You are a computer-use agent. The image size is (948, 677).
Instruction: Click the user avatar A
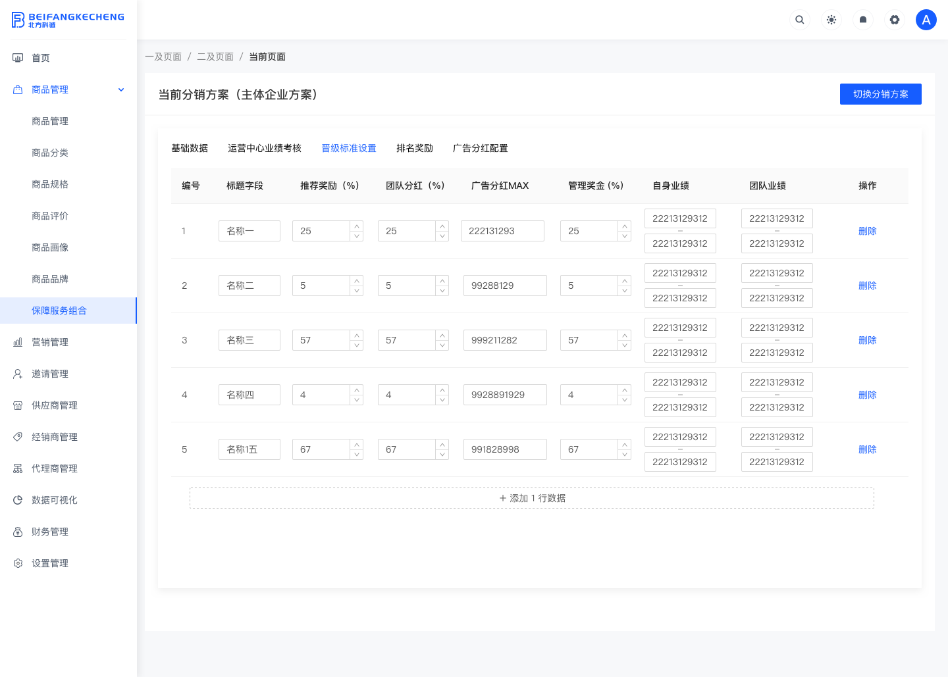[x=926, y=20]
